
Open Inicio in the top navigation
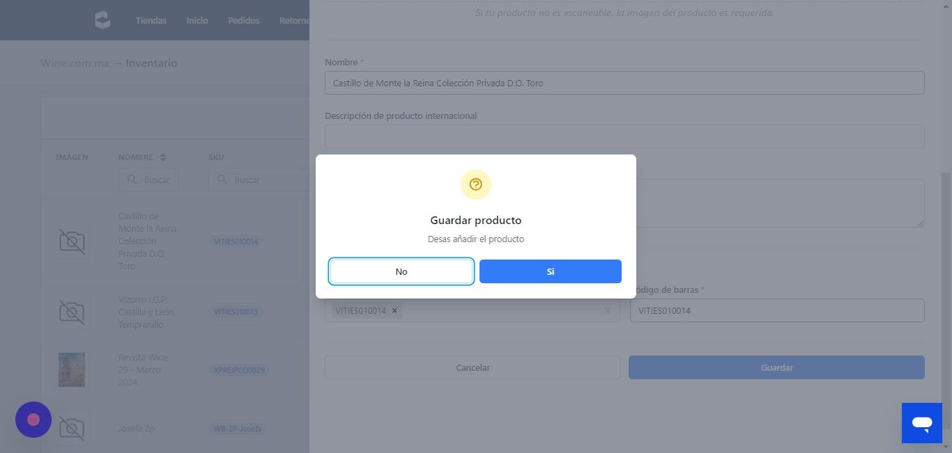197,20
